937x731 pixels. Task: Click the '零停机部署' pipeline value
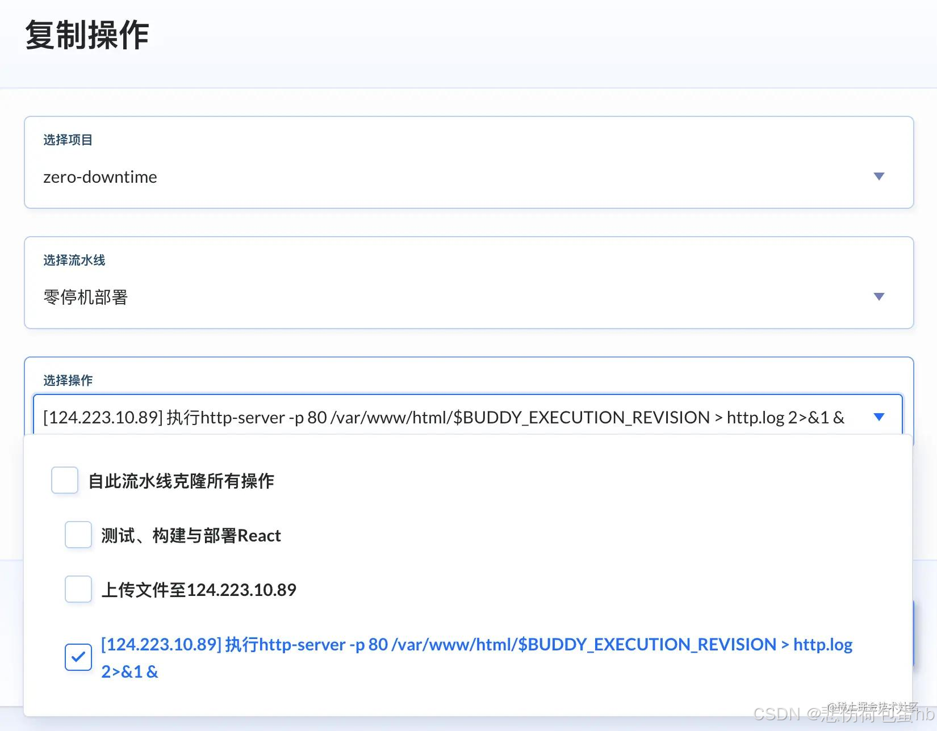[86, 297]
